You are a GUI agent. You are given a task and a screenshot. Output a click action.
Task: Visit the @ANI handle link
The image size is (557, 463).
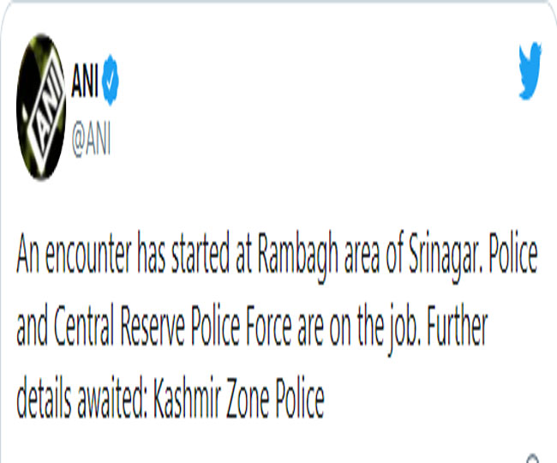(91, 139)
